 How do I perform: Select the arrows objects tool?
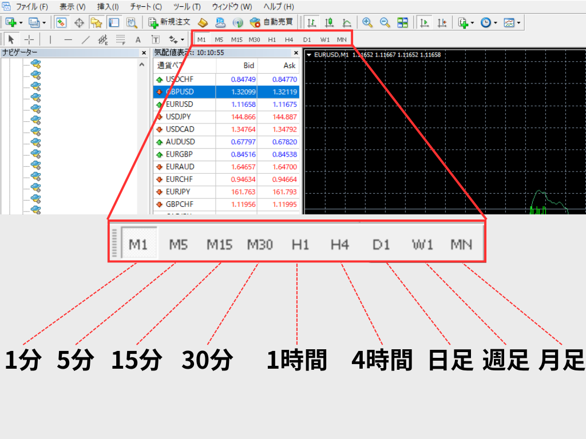[x=173, y=39]
